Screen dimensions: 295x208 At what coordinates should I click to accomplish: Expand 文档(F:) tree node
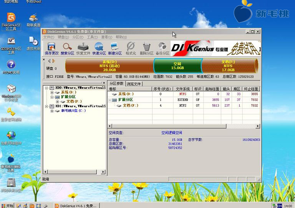57,102
